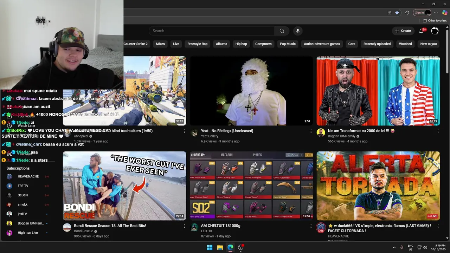The image size is (450, 253).
Task: Click the taskbar volume speaker icon
Action: point(425,247)
